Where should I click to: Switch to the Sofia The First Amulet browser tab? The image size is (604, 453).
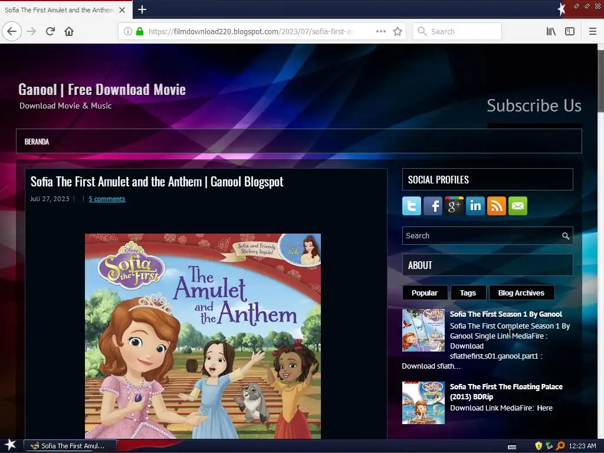pos(60,10)
